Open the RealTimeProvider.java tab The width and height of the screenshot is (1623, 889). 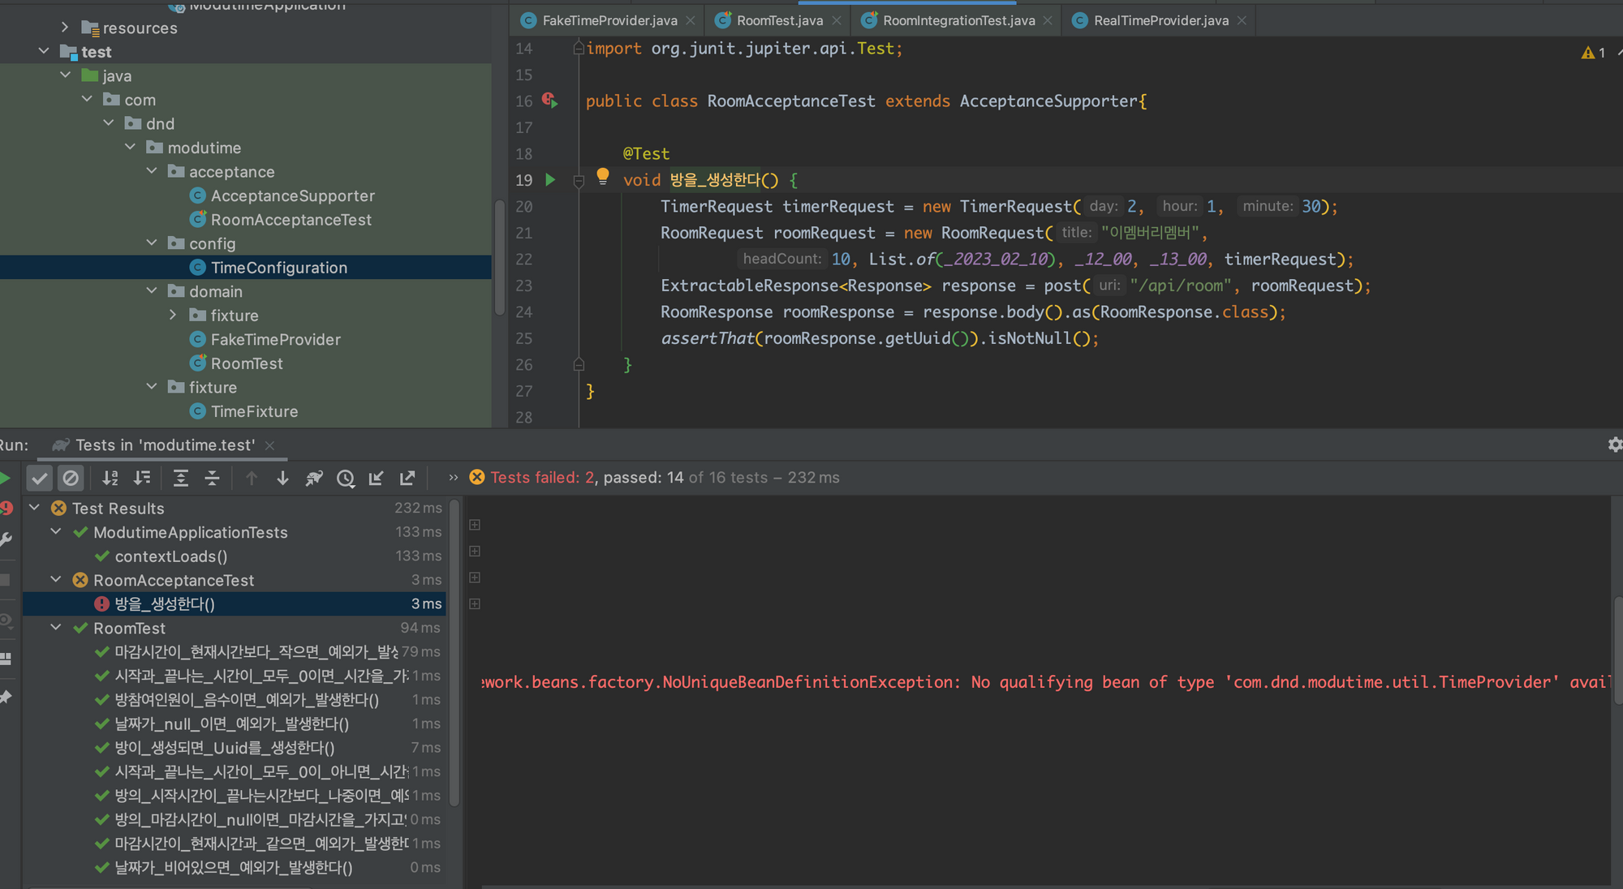[x=1160, y=20]
